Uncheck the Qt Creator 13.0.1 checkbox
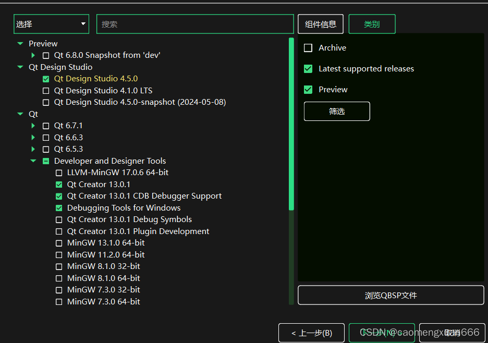 click(x=59, y=185)
